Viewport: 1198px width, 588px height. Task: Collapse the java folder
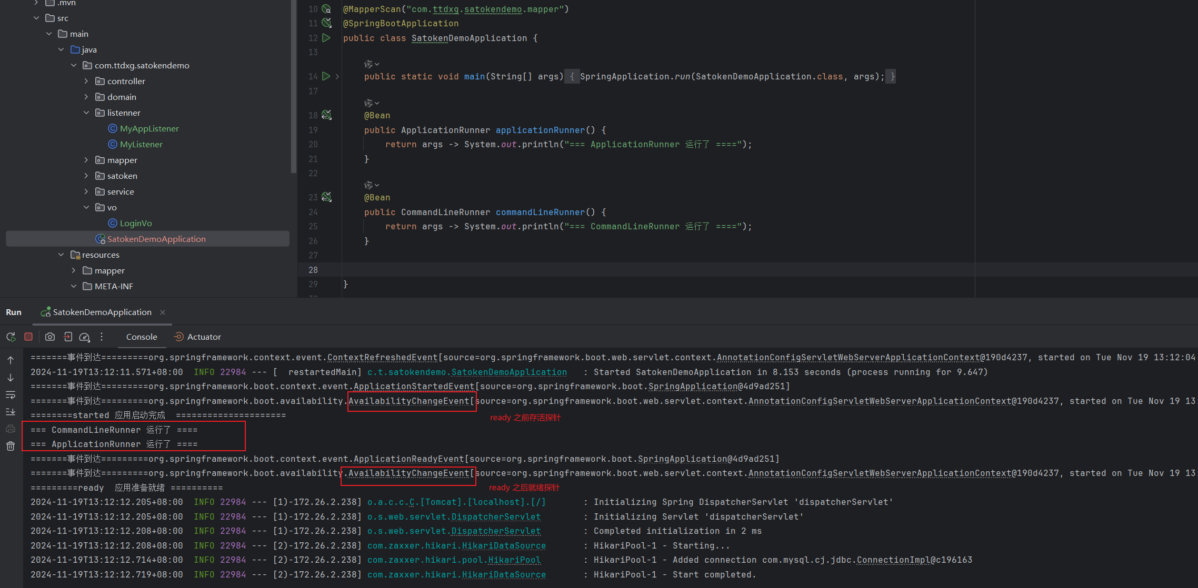coord(62,49)
